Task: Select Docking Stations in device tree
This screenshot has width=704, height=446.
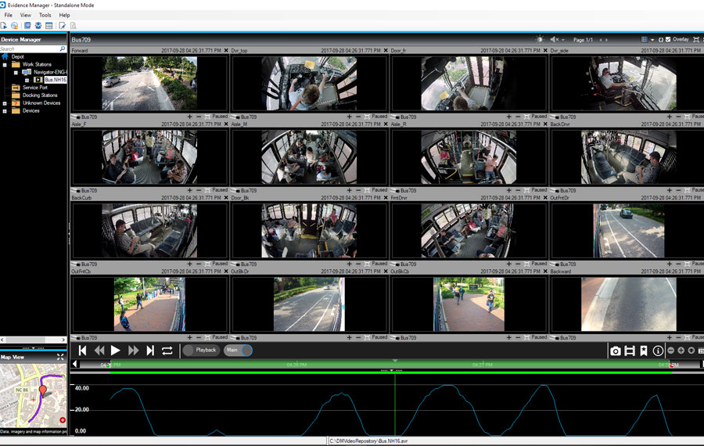Action: pyautogui.click(x=40, y=95)
